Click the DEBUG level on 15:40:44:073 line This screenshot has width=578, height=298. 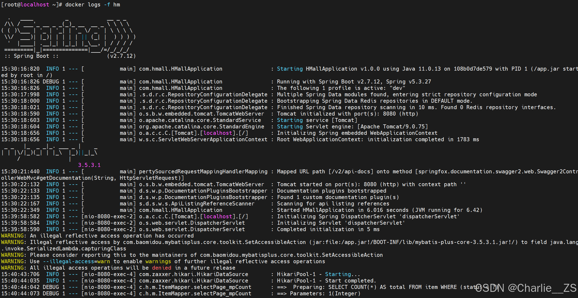51,293
